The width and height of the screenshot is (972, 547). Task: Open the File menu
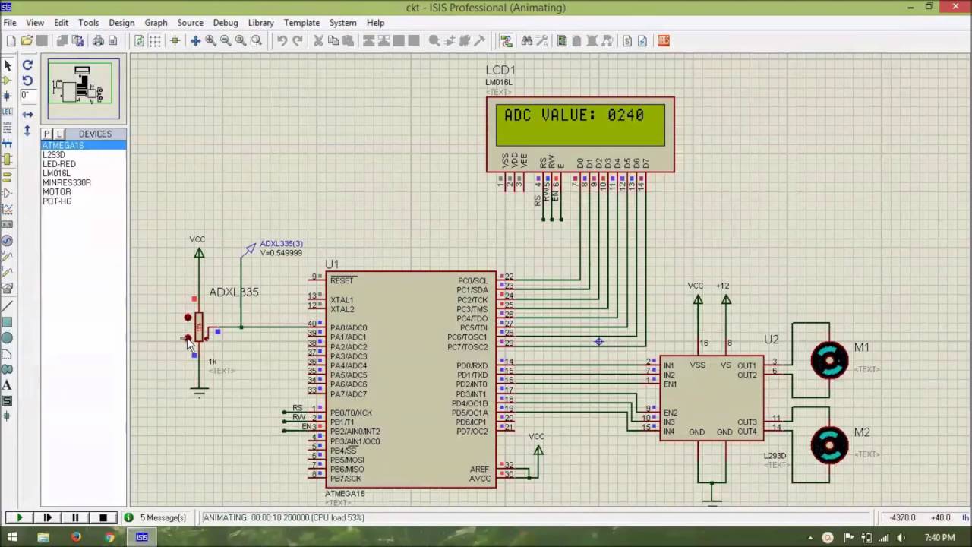[10, 23]
